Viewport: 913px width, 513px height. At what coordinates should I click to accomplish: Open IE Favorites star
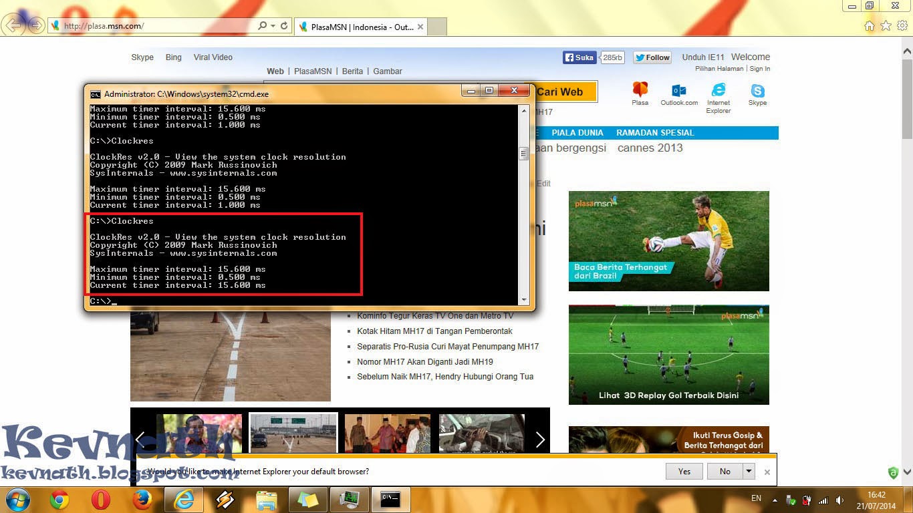[x=886, y=26]
